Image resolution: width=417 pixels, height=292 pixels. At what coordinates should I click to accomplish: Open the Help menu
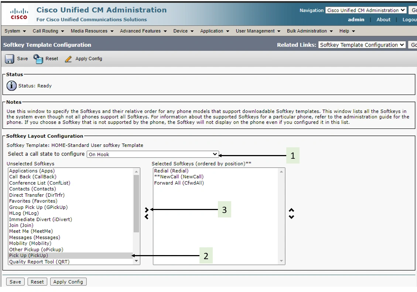tap(347, 31)
